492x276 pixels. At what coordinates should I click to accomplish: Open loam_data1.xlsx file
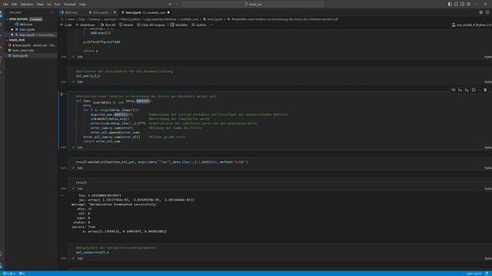(23, 50)
